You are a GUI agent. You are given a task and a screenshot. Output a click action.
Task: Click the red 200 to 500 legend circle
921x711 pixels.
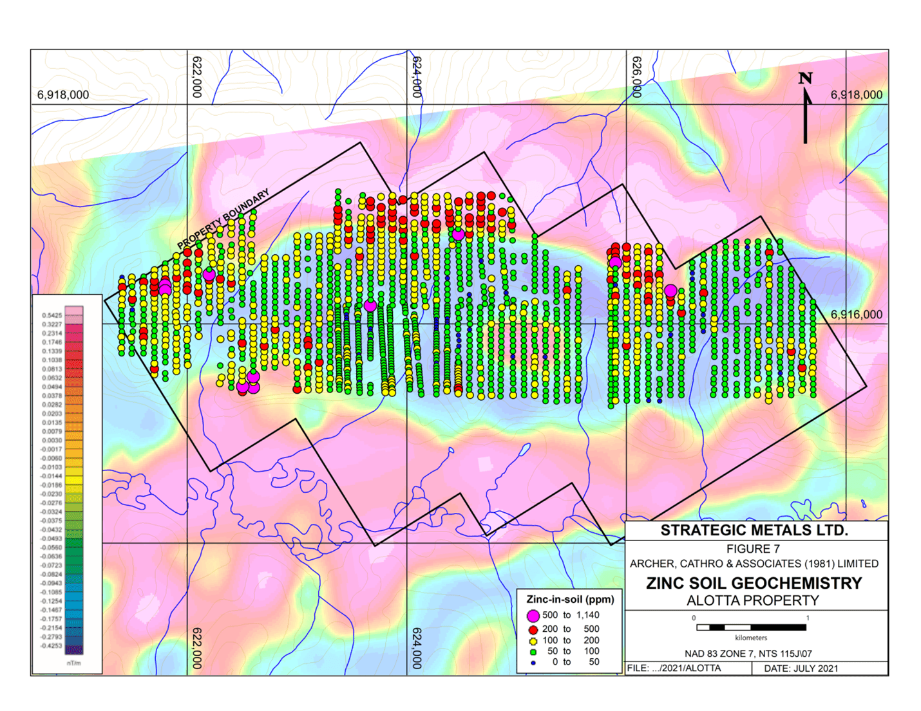(x=533, y=629)
